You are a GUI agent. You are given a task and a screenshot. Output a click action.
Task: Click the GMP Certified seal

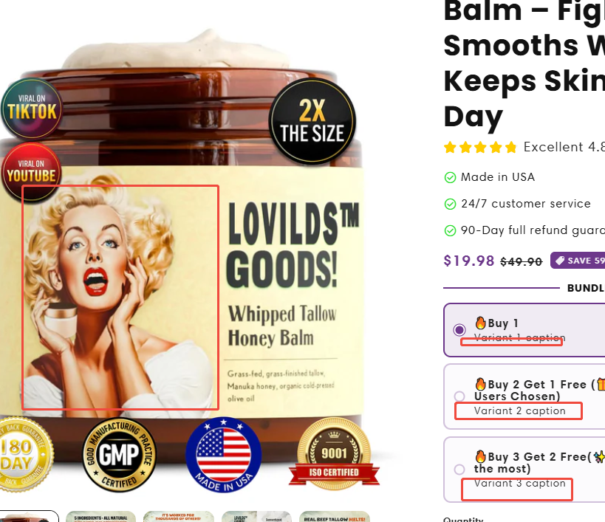click(x=119, y=455)
